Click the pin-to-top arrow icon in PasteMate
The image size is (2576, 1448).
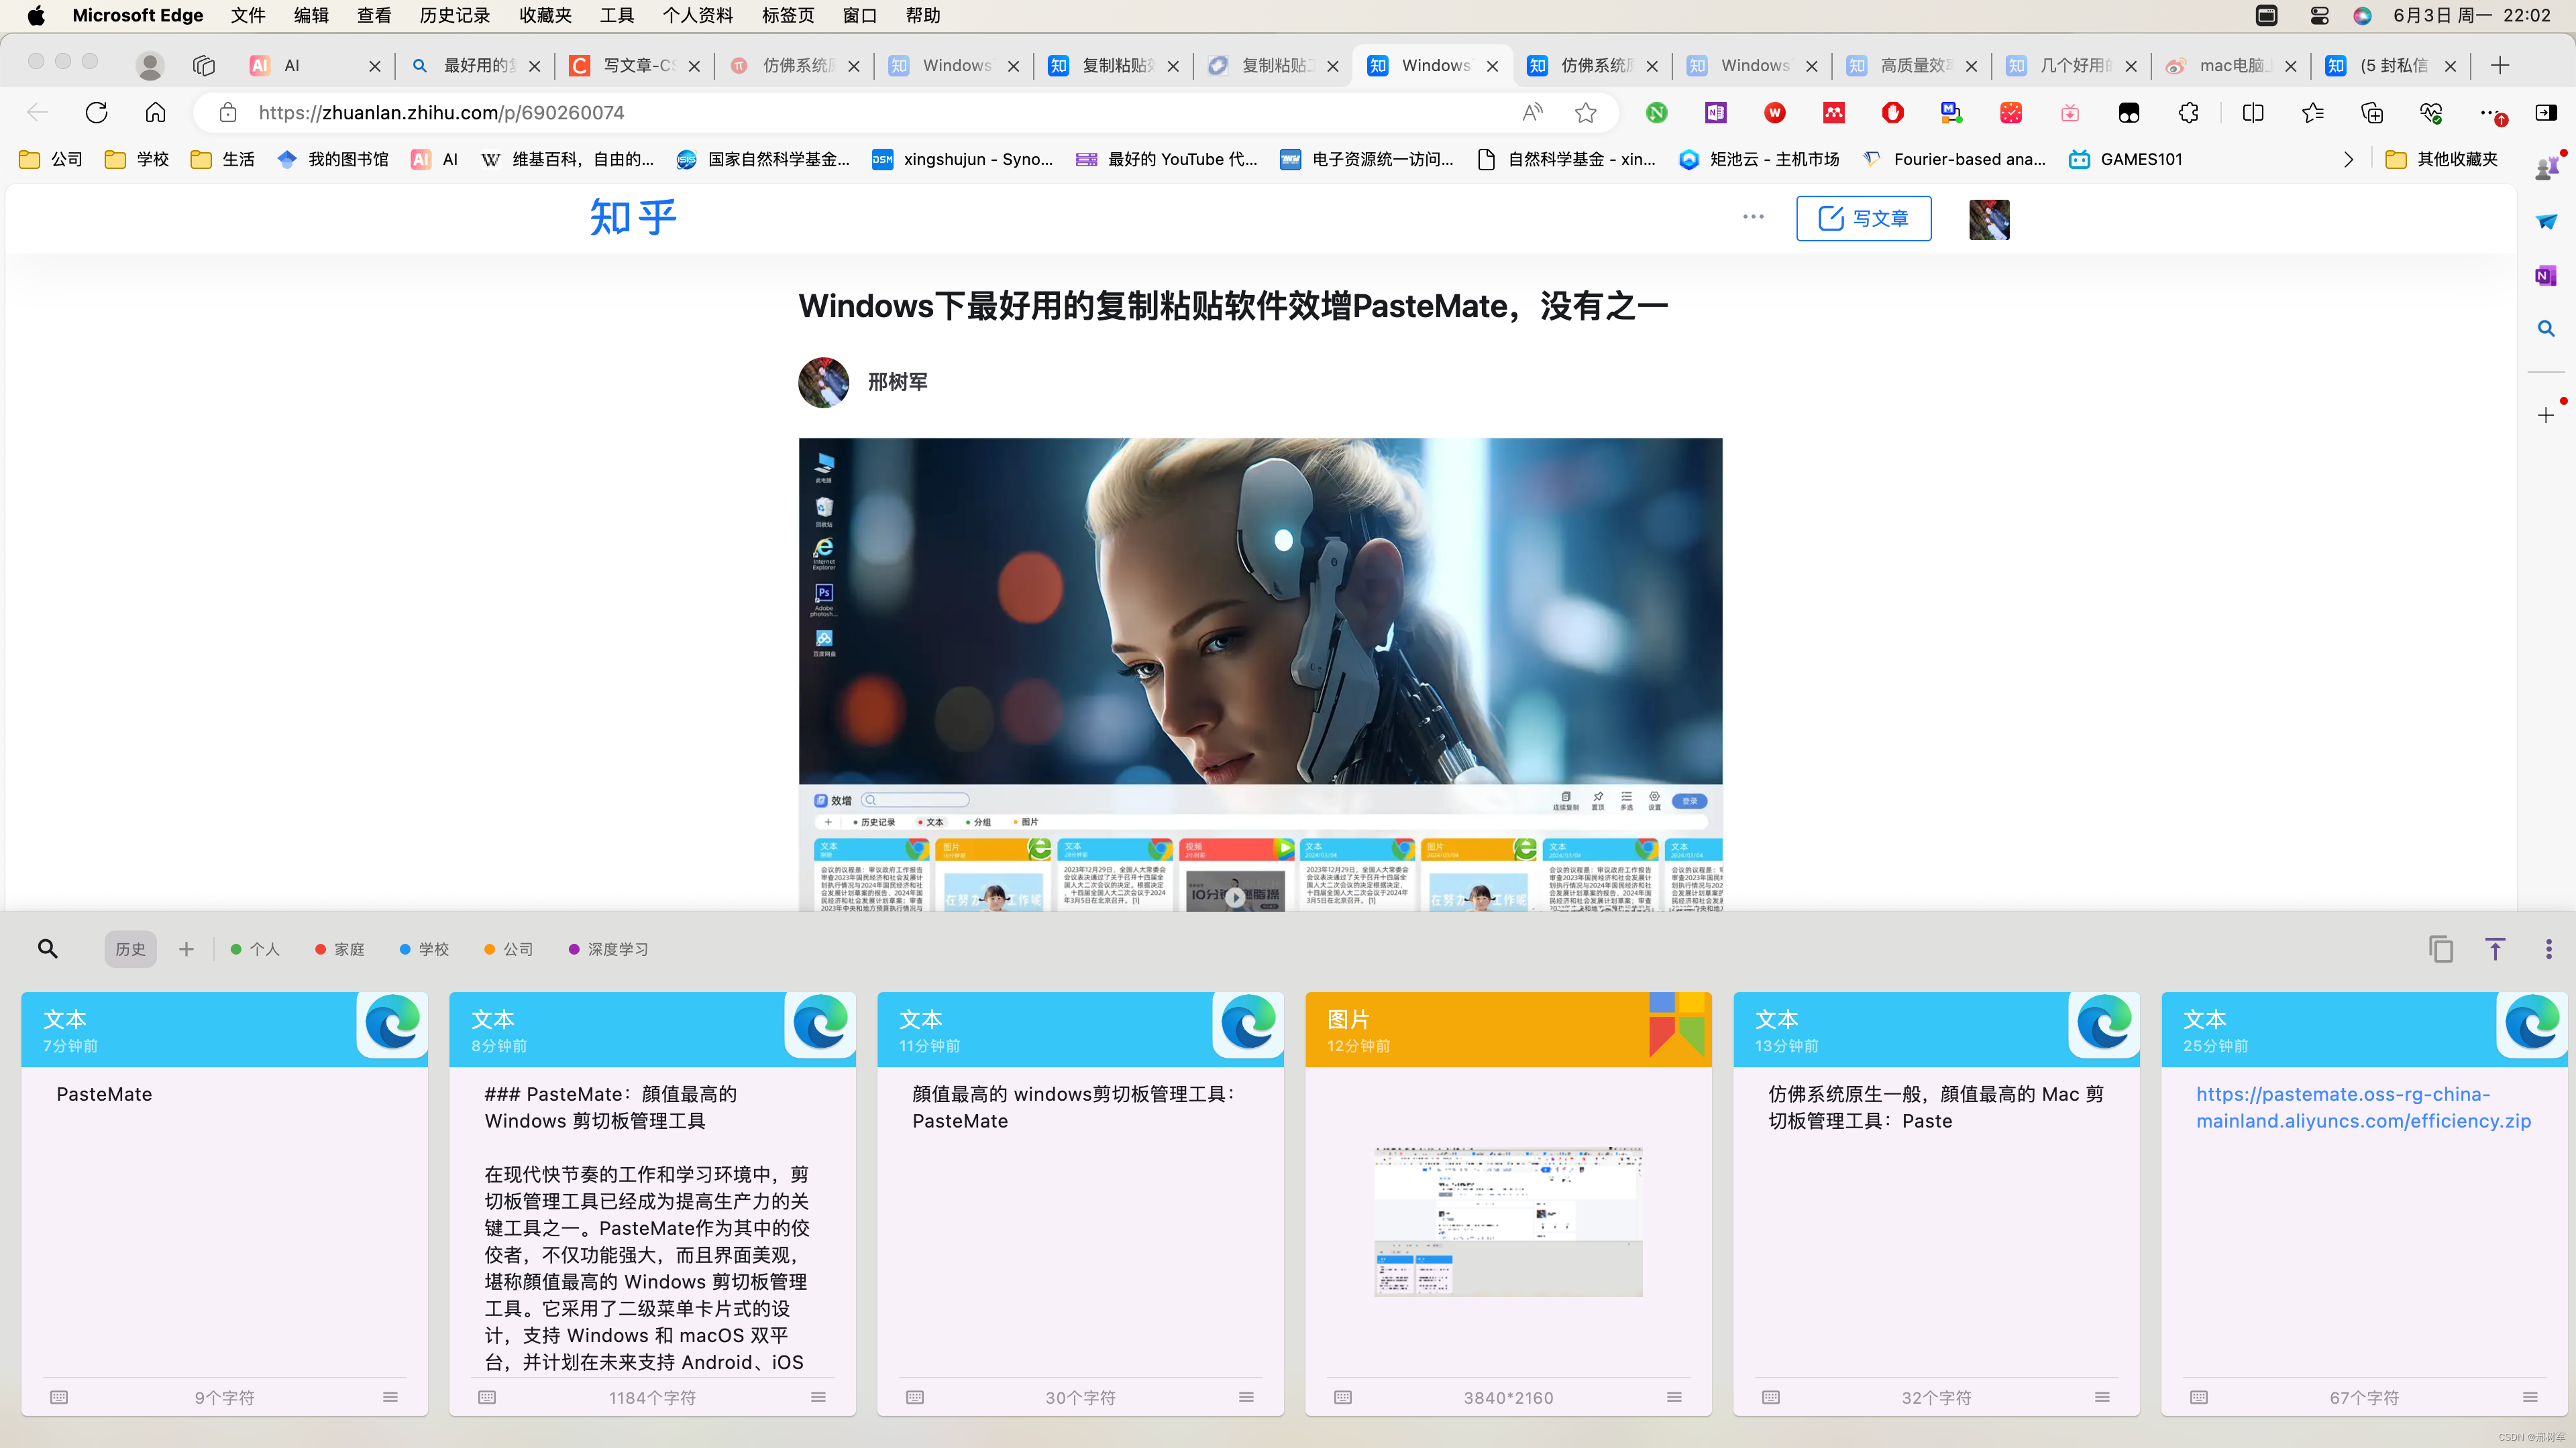2495,949
